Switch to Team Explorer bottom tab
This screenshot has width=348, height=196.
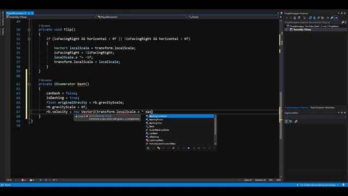(322, 108)
